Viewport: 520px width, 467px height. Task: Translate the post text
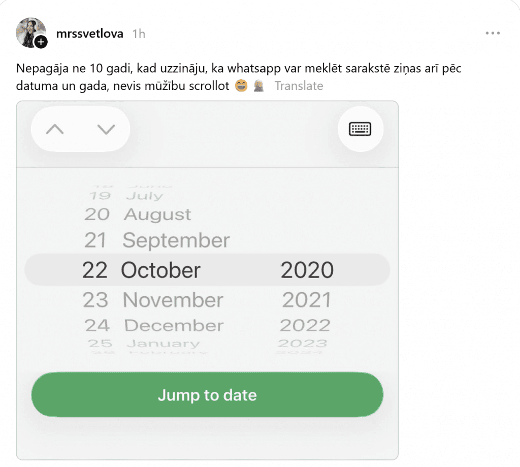coord(299,86)
